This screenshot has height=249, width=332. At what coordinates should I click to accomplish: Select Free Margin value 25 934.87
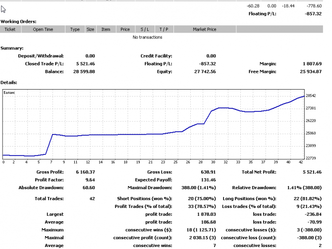point(311,72)
